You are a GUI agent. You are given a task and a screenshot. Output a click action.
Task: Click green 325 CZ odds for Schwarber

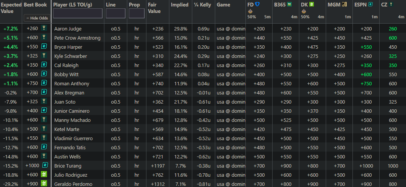click(x=393, y=56)
